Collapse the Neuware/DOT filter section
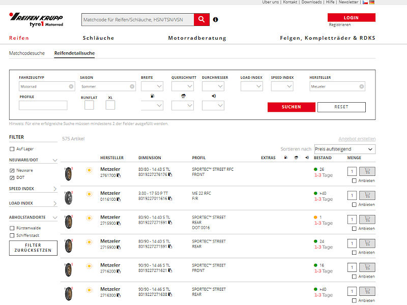This screenshot has height=305, width=407. (x=55, y=160)
